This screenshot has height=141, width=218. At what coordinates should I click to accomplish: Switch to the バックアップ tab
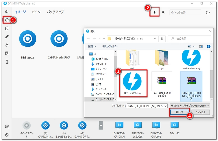[x=55, y=12]
